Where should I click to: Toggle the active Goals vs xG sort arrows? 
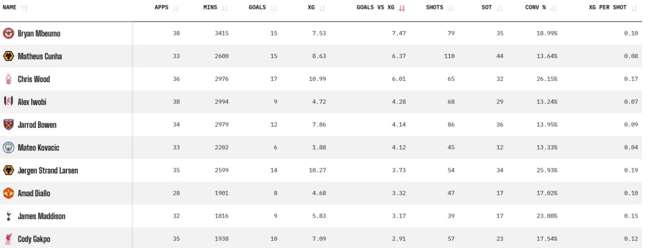(402, 8)
